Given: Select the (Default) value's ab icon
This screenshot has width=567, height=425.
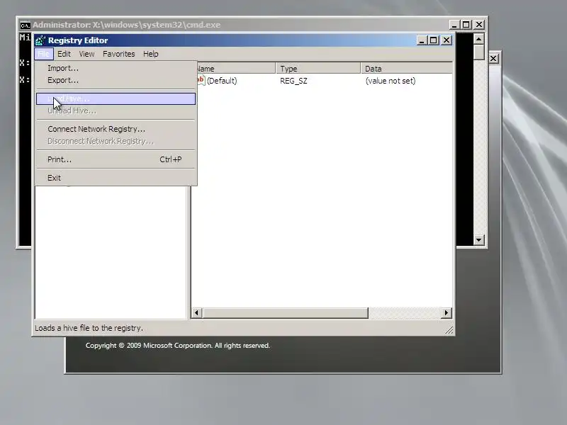Looking at the screenshot, I should click(201, 80).
